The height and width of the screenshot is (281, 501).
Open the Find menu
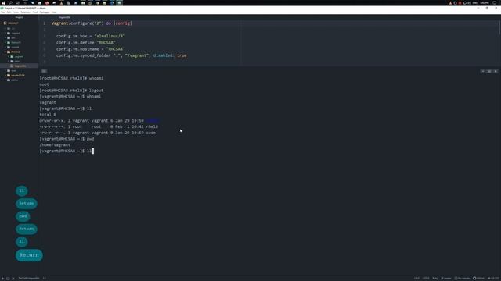click(35, 12)
